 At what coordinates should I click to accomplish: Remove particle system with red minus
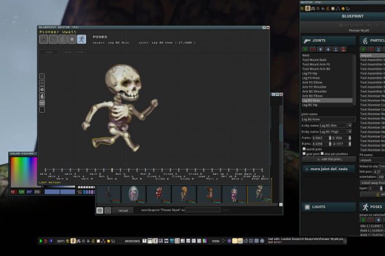tap(371, 49)
